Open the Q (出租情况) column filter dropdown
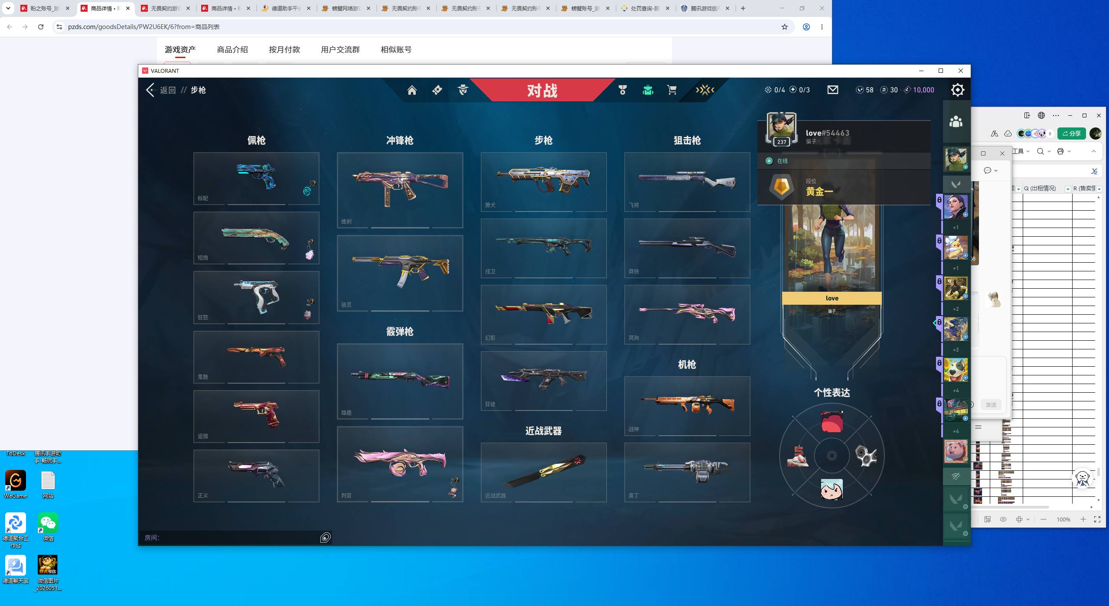1109x606 pixels. coord(1067,189)
